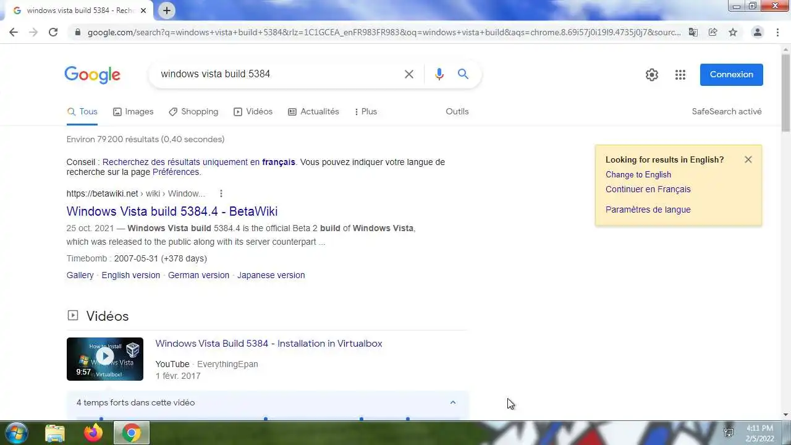The height and width of the screenshot is (445, 791).
Task: Click the browser address bar
Action: 383,32
